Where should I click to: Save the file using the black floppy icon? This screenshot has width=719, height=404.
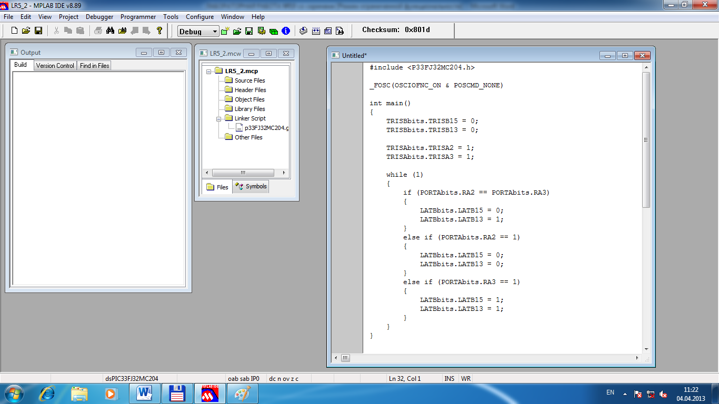pyautogui.click(x=38, y=31)
